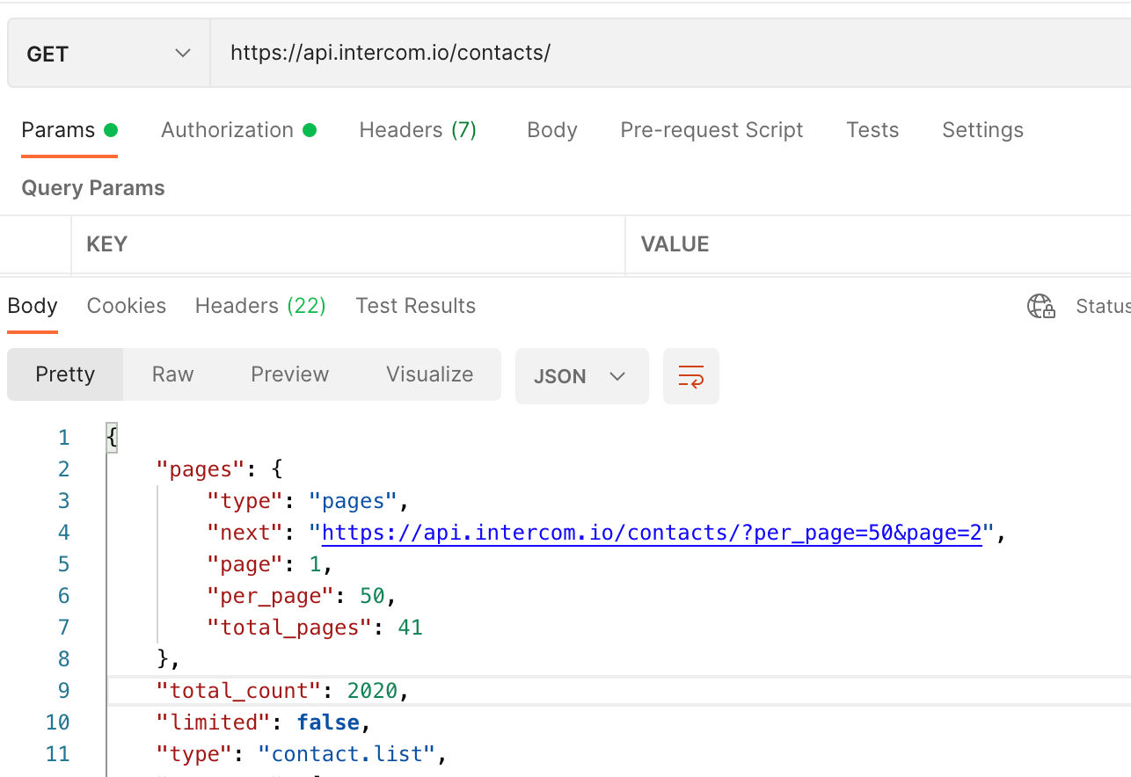The height and width of the screenshot is (777, 1131).
Task: Click the false value of limited
Action: tap(328, 723)
